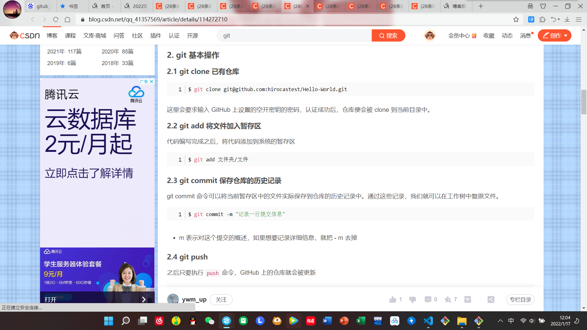587x330 pixels.
Task: Bookmark page with address bar star
Action: pyautogui.click(x=516, y=20)
